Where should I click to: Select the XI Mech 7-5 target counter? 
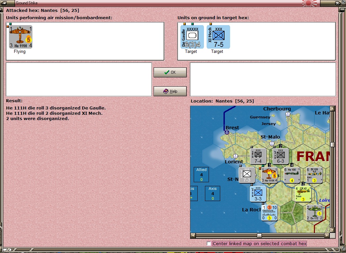218,37
